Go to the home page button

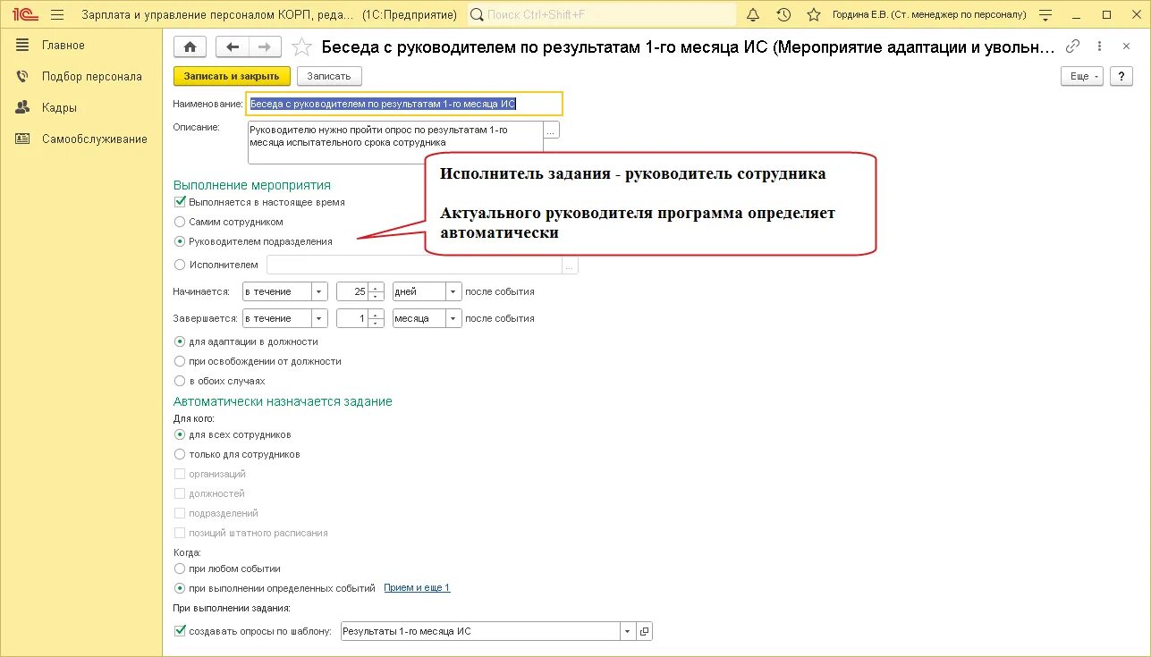pos(190,47)
